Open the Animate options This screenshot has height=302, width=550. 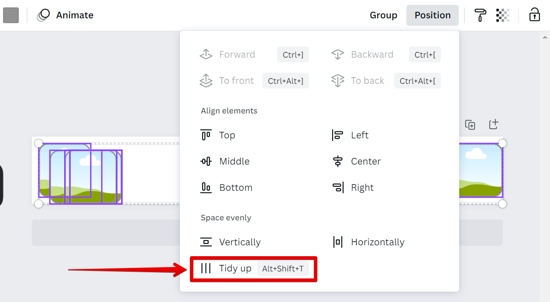coord(65,15)
